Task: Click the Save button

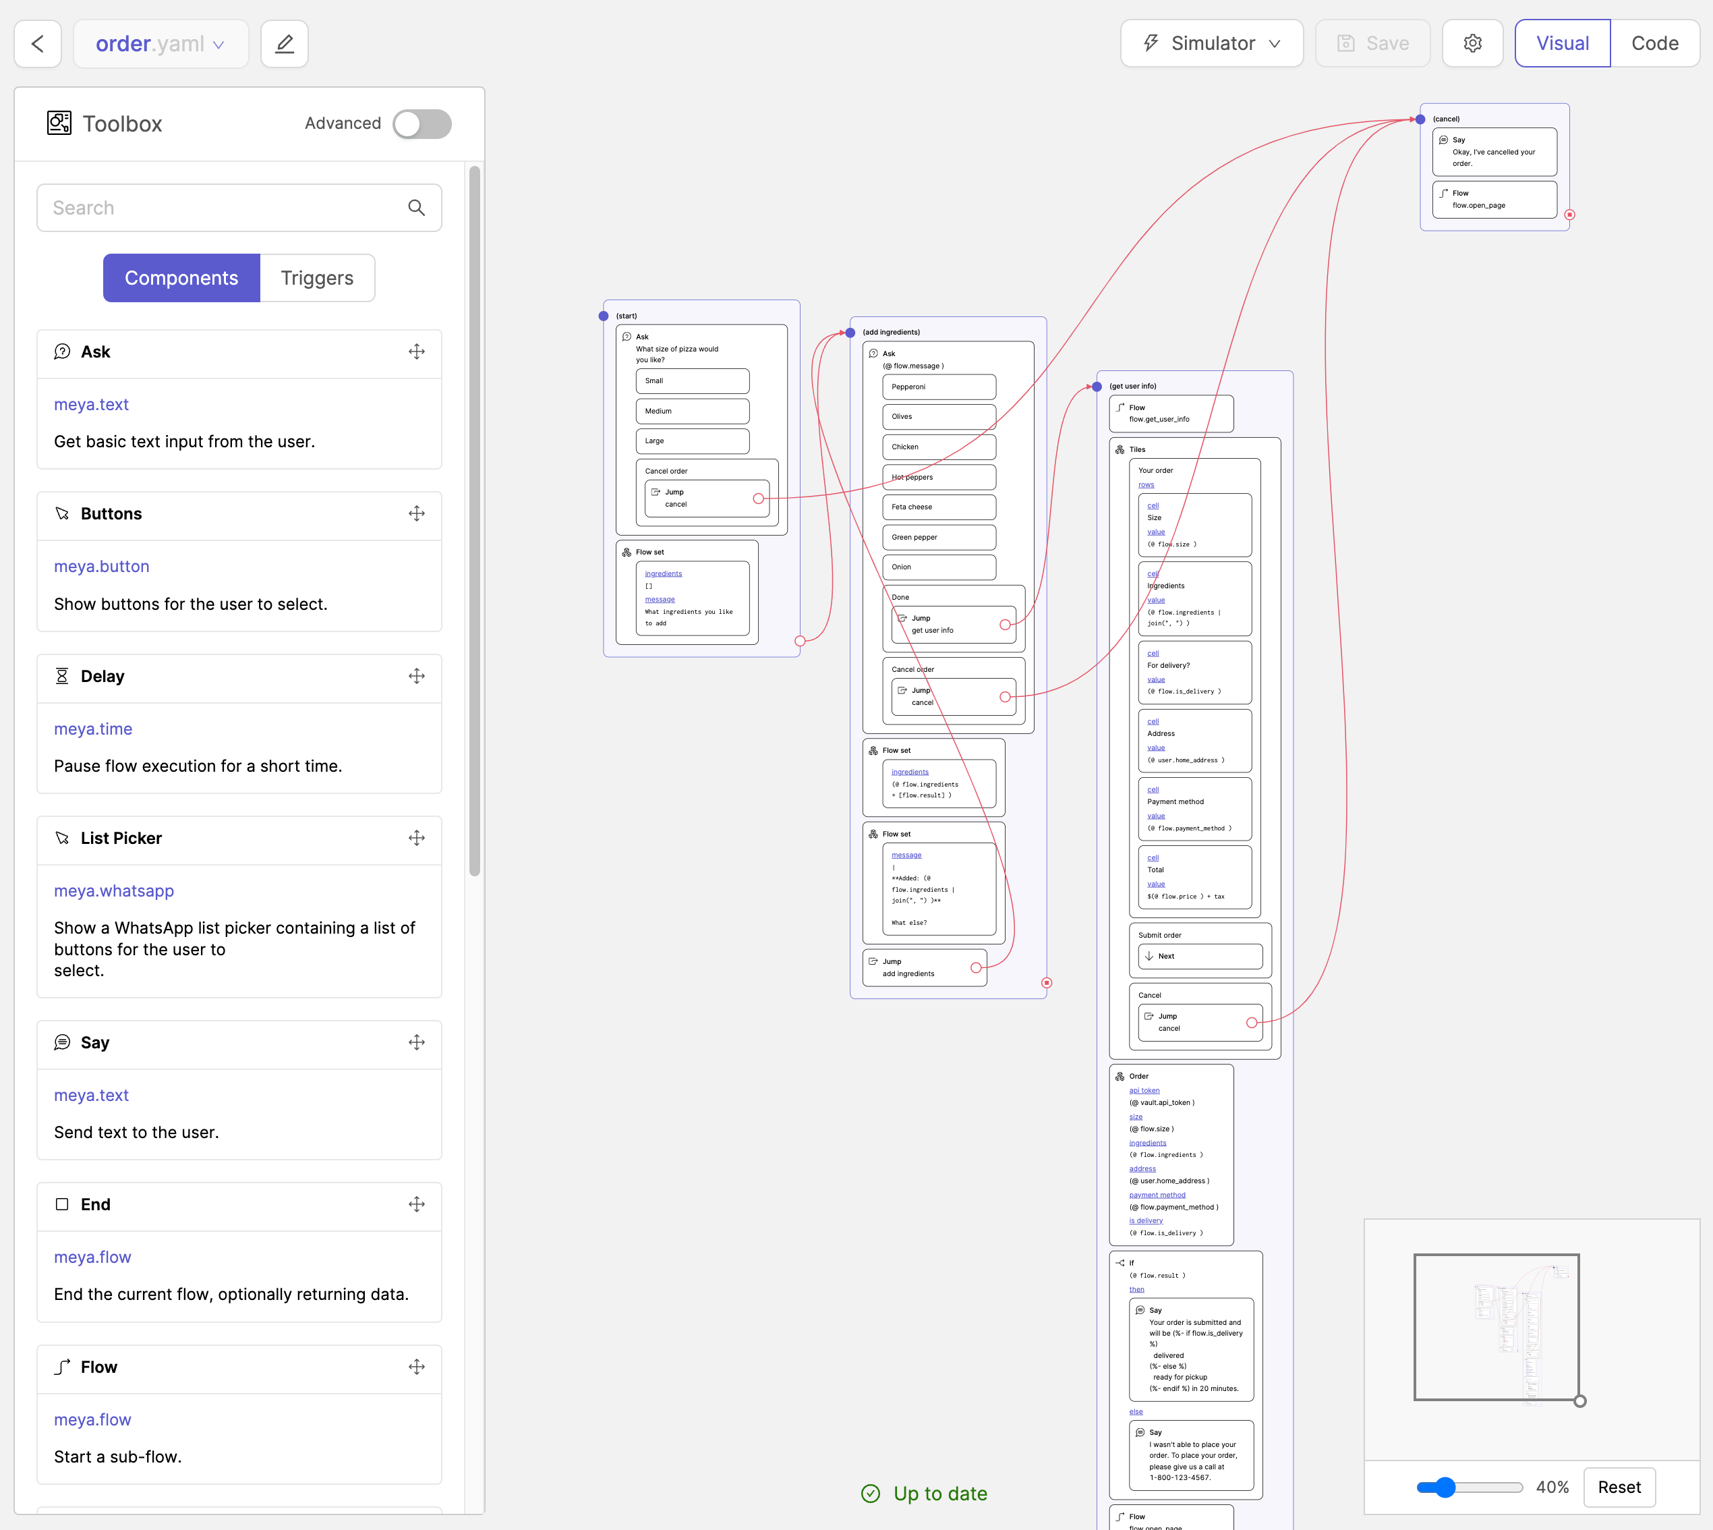Action: pos(1372,44)
